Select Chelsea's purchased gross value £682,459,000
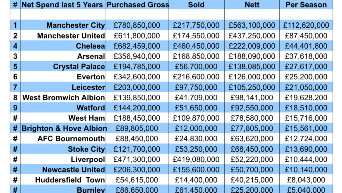This screenshot has height=193, width=342. click(137, 46)
